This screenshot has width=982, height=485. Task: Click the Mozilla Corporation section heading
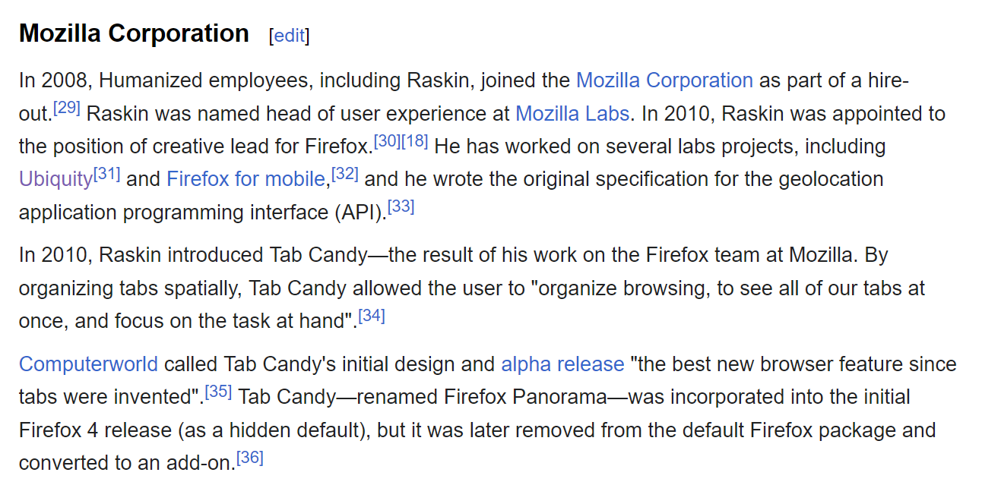(x=134, y=34)
